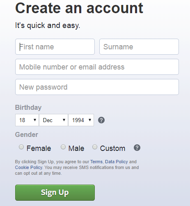Open the Terms link
The height and width of the screenshot is (206, 190).
coord(96,162)
